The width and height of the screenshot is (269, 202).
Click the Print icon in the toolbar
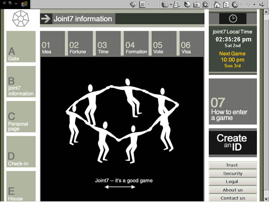click(165, 4)
